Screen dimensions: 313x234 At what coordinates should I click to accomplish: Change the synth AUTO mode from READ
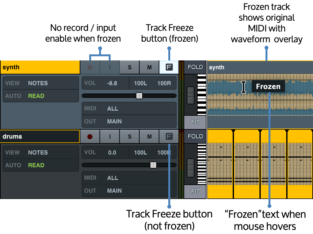coord(36,96)
